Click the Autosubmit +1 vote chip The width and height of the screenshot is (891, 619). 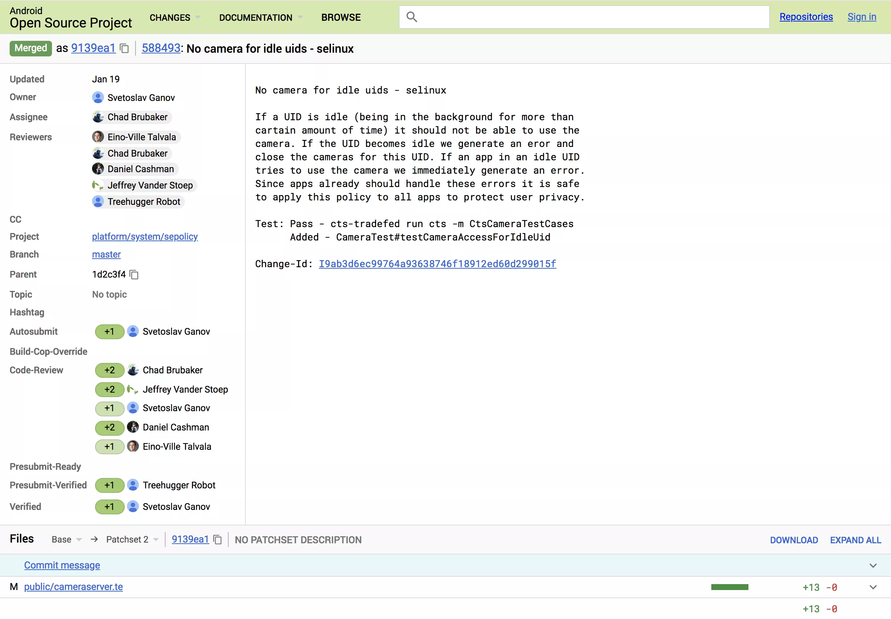(x=110, y=332)
